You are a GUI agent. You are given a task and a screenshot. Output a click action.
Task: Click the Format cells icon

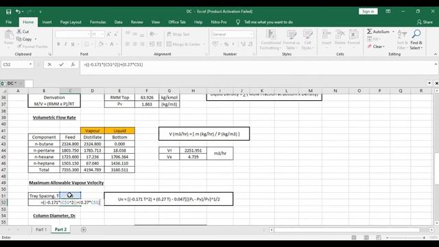pos(354,35)
